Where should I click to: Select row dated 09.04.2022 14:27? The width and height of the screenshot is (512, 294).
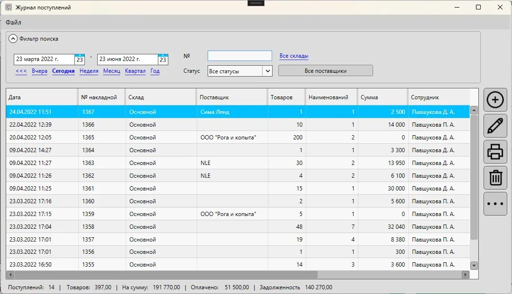coord(238,150)
